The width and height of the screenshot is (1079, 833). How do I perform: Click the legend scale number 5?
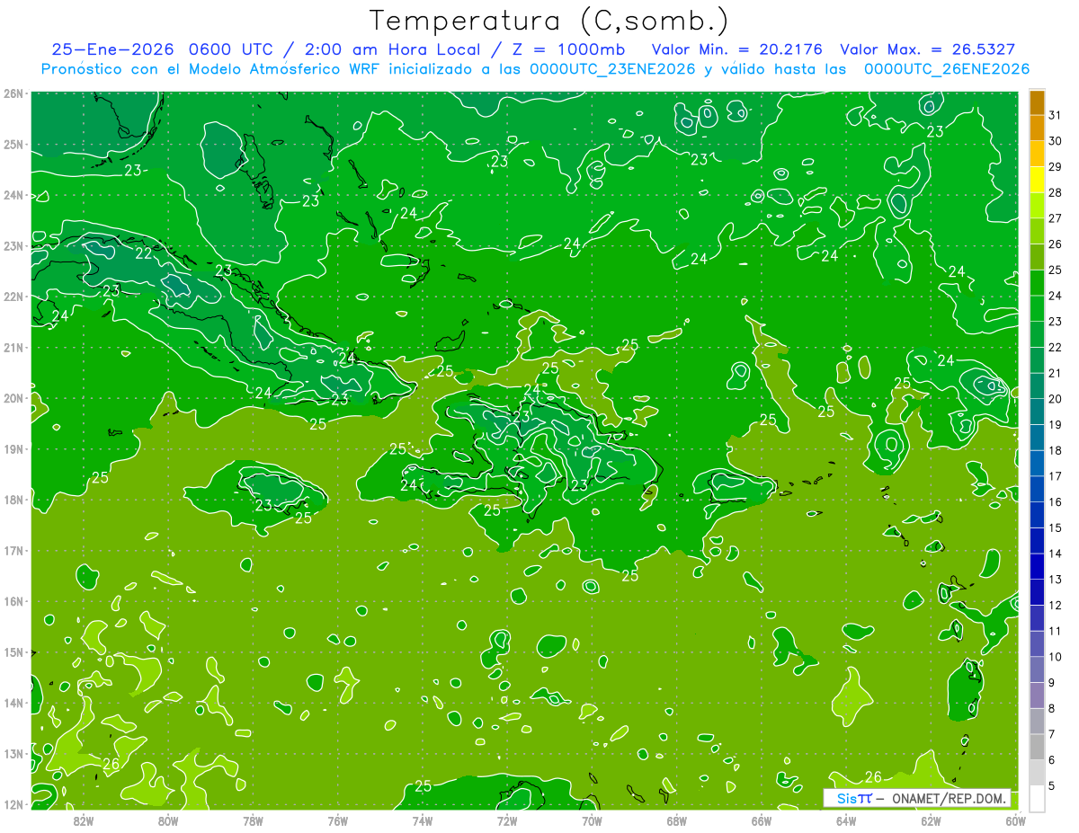(1052, 785)
